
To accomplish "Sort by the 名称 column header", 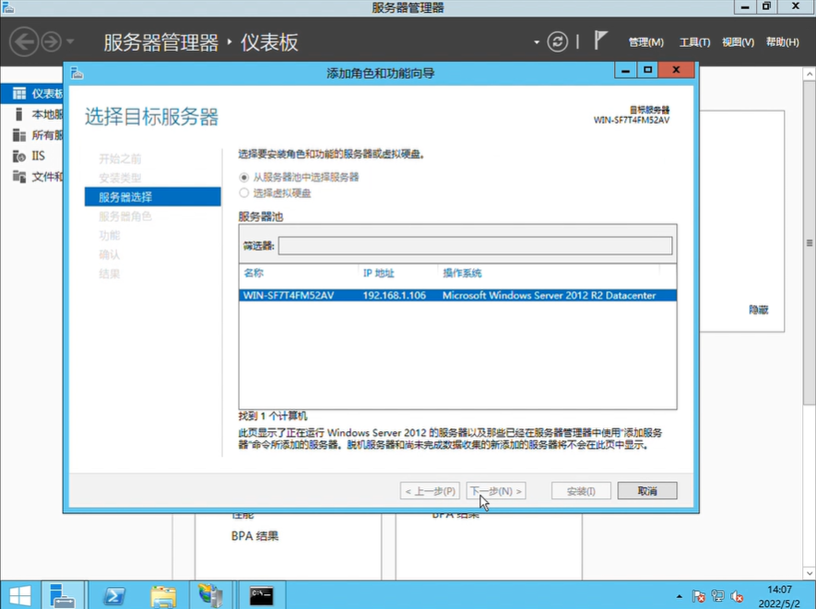I will 254,273.
